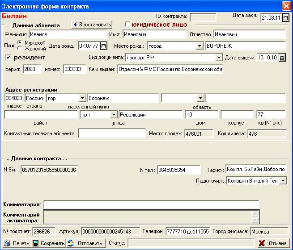
Task: Click the улица field Революции
Action: pyautogui.click(x=150, y=114)
